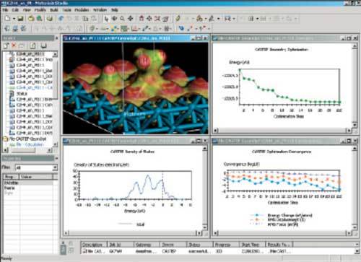The height and width of the screenshot is (262, 361).
Task: Click the project tree horizontal scrollbar thumb
Action: click(x=23, y=150)
